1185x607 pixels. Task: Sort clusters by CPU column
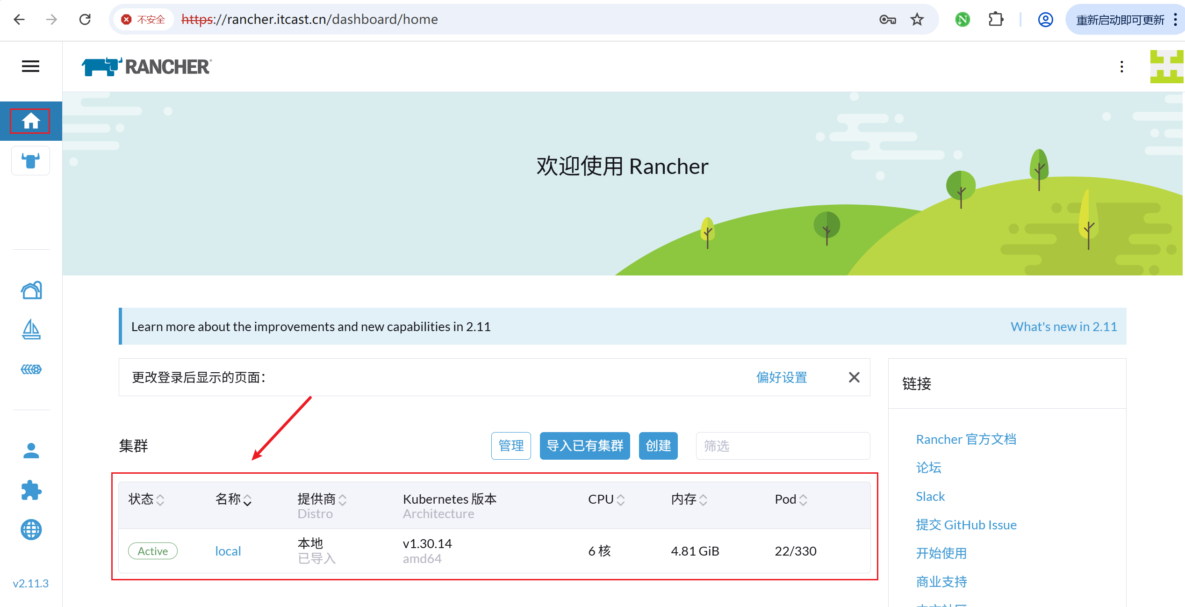(x=606, y=499)
